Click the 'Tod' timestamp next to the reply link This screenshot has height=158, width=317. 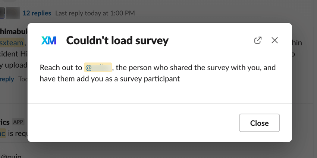23,79
